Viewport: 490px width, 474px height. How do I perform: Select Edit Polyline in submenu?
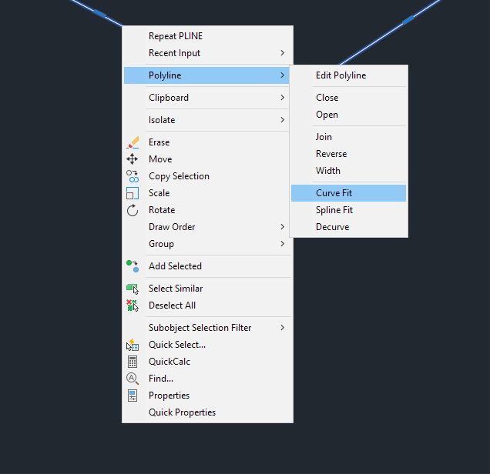(348, 75)
